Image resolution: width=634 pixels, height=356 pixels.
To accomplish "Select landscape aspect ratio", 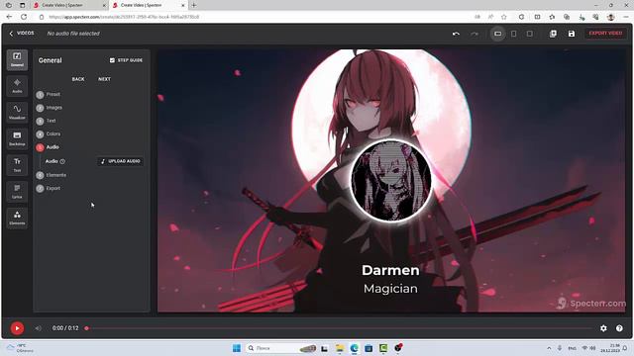I will [x=497, y=34].
